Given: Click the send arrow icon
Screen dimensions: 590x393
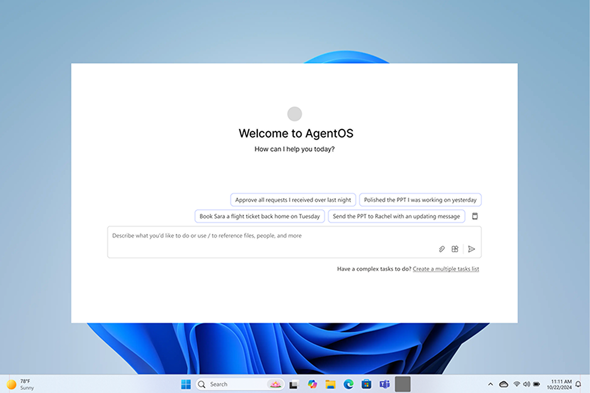Looking at the screenshot, I should 472,249.
